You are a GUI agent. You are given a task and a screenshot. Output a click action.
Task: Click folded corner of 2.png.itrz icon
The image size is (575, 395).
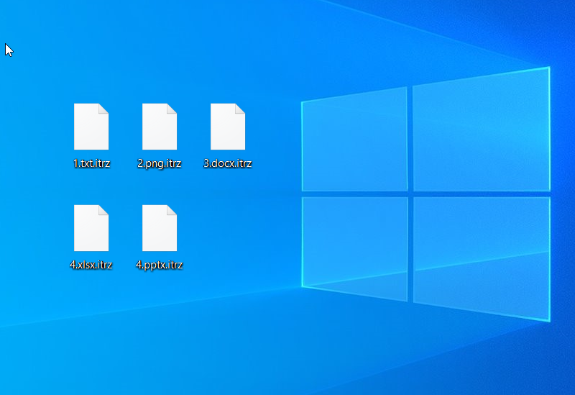click(172, 109)
